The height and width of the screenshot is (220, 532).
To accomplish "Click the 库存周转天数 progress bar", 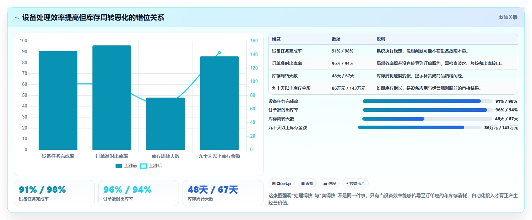I will (427, 119).
